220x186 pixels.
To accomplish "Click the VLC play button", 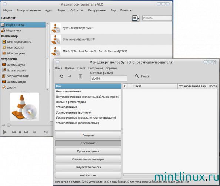I will [x=5, y=132].
